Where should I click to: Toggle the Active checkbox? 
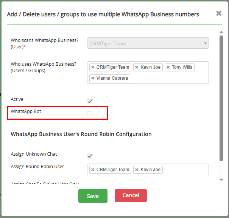(90, 102)
